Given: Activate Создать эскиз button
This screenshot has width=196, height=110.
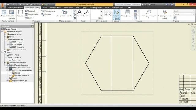Looking at the screenshot, I should pyautogui.click(x=116, y=14).
